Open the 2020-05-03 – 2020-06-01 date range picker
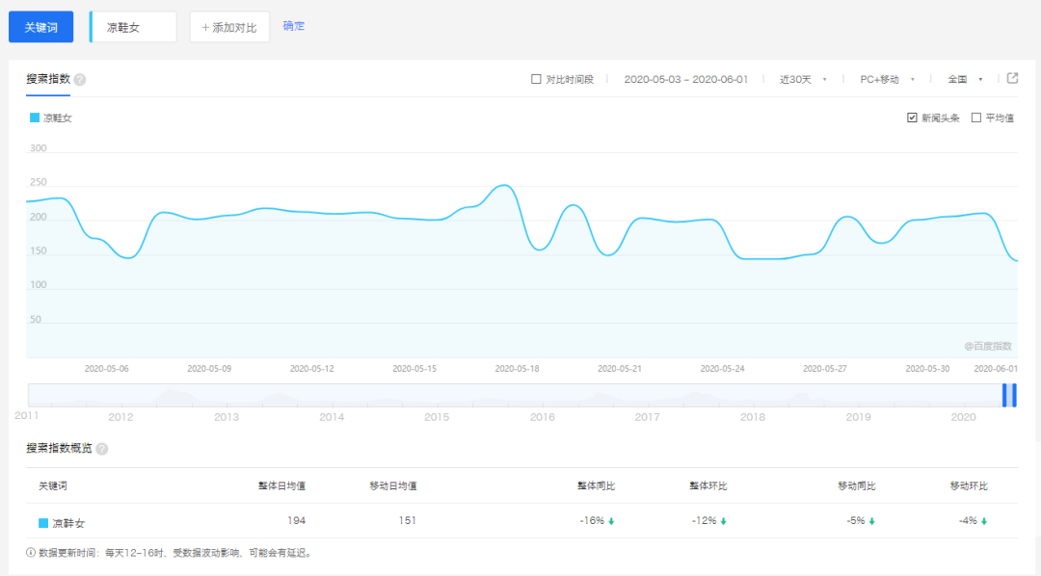 coord(686,79)
